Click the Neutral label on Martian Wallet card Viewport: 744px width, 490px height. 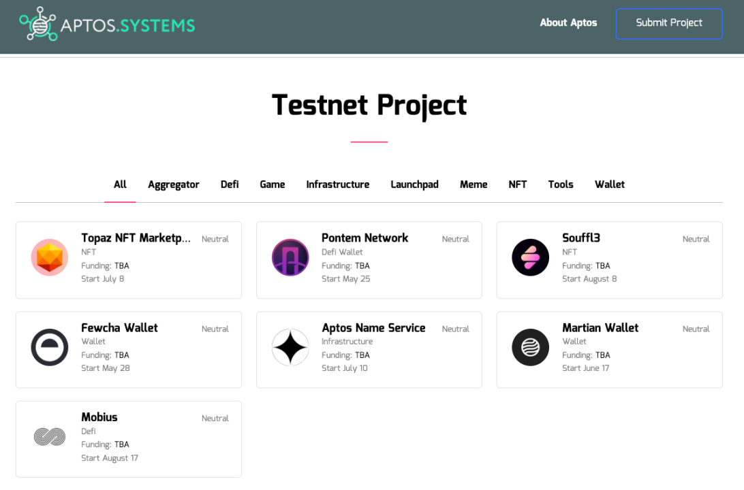click(x=696, y=329)
